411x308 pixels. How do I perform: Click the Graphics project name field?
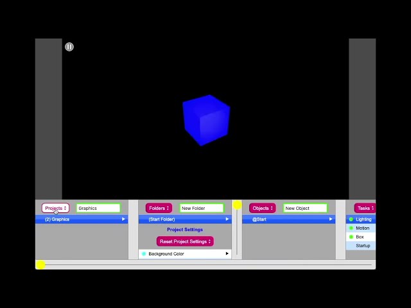coord(98,208)
